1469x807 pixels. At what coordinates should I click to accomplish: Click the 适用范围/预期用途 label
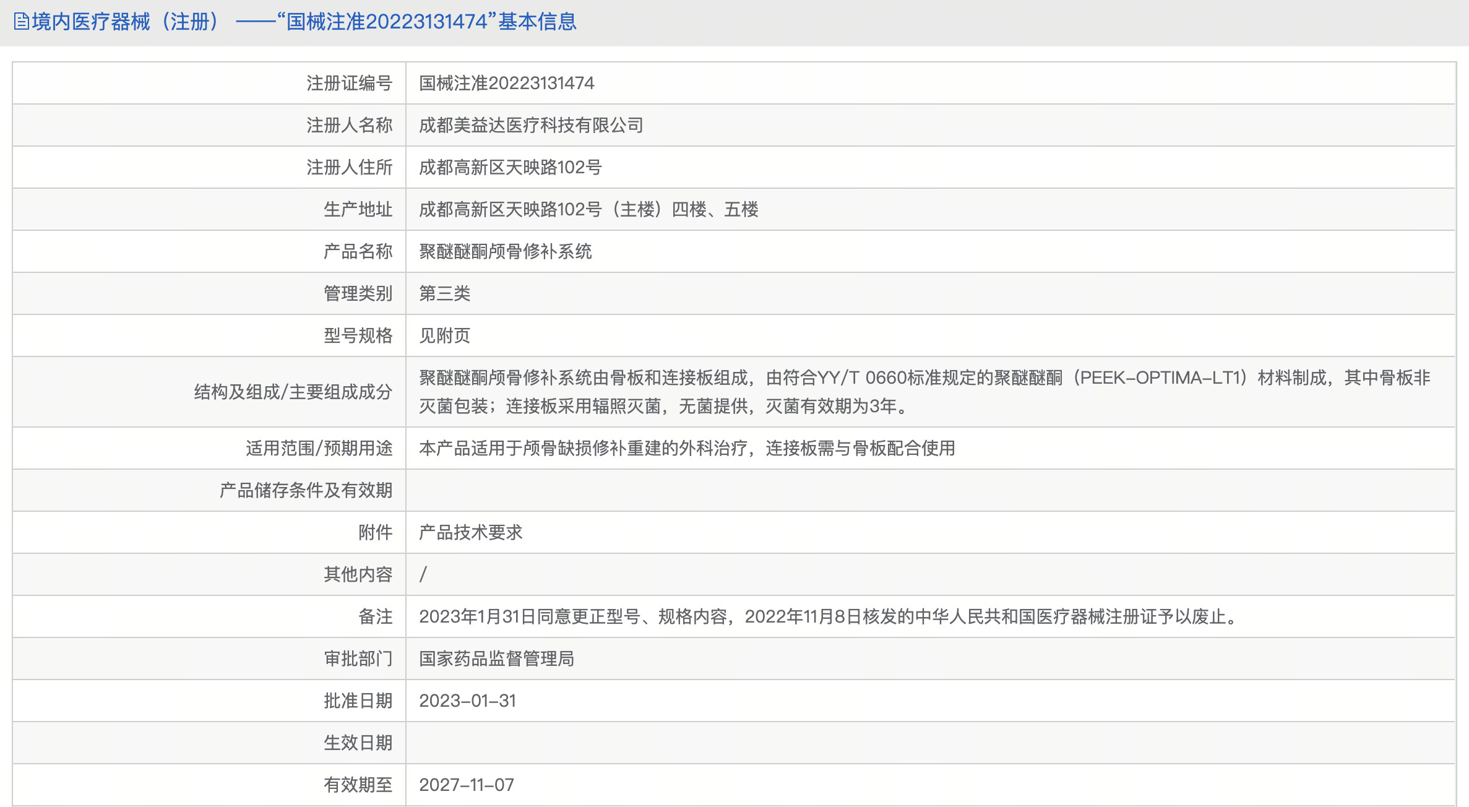(x=319, y=448)
